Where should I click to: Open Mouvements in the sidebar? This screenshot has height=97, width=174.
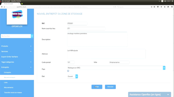(8, 88)
